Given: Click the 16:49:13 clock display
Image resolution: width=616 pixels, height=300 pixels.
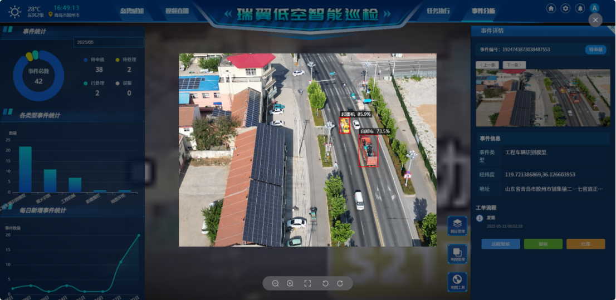Looking at the screenshot, I should tap(66, 8).
